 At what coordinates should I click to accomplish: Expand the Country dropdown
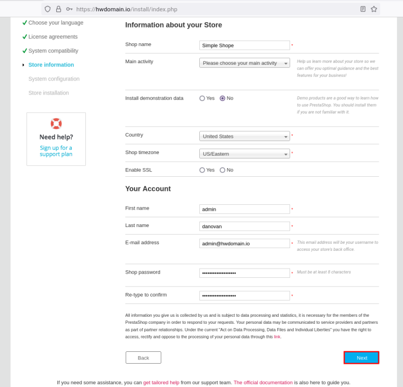click(x=244, y=137)
